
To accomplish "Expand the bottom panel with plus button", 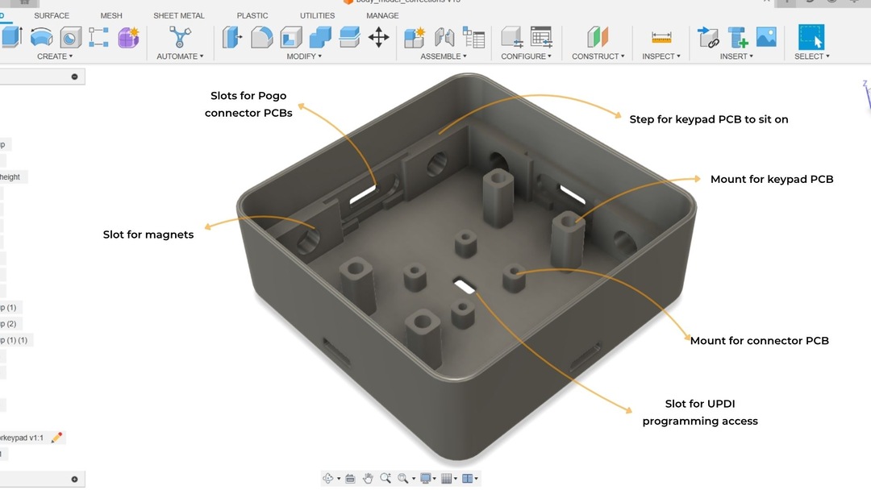I will coord(74,479).
